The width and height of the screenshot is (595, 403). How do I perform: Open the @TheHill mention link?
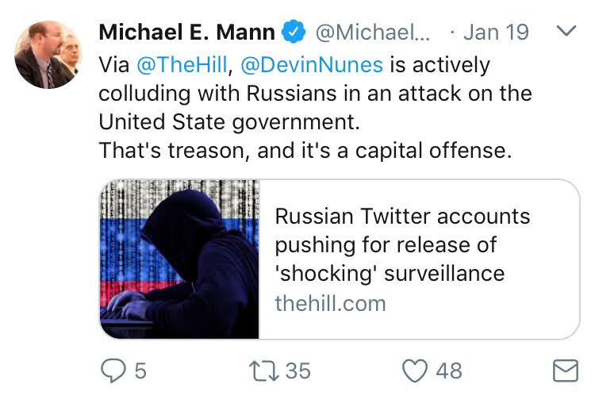tap(182, 64)
